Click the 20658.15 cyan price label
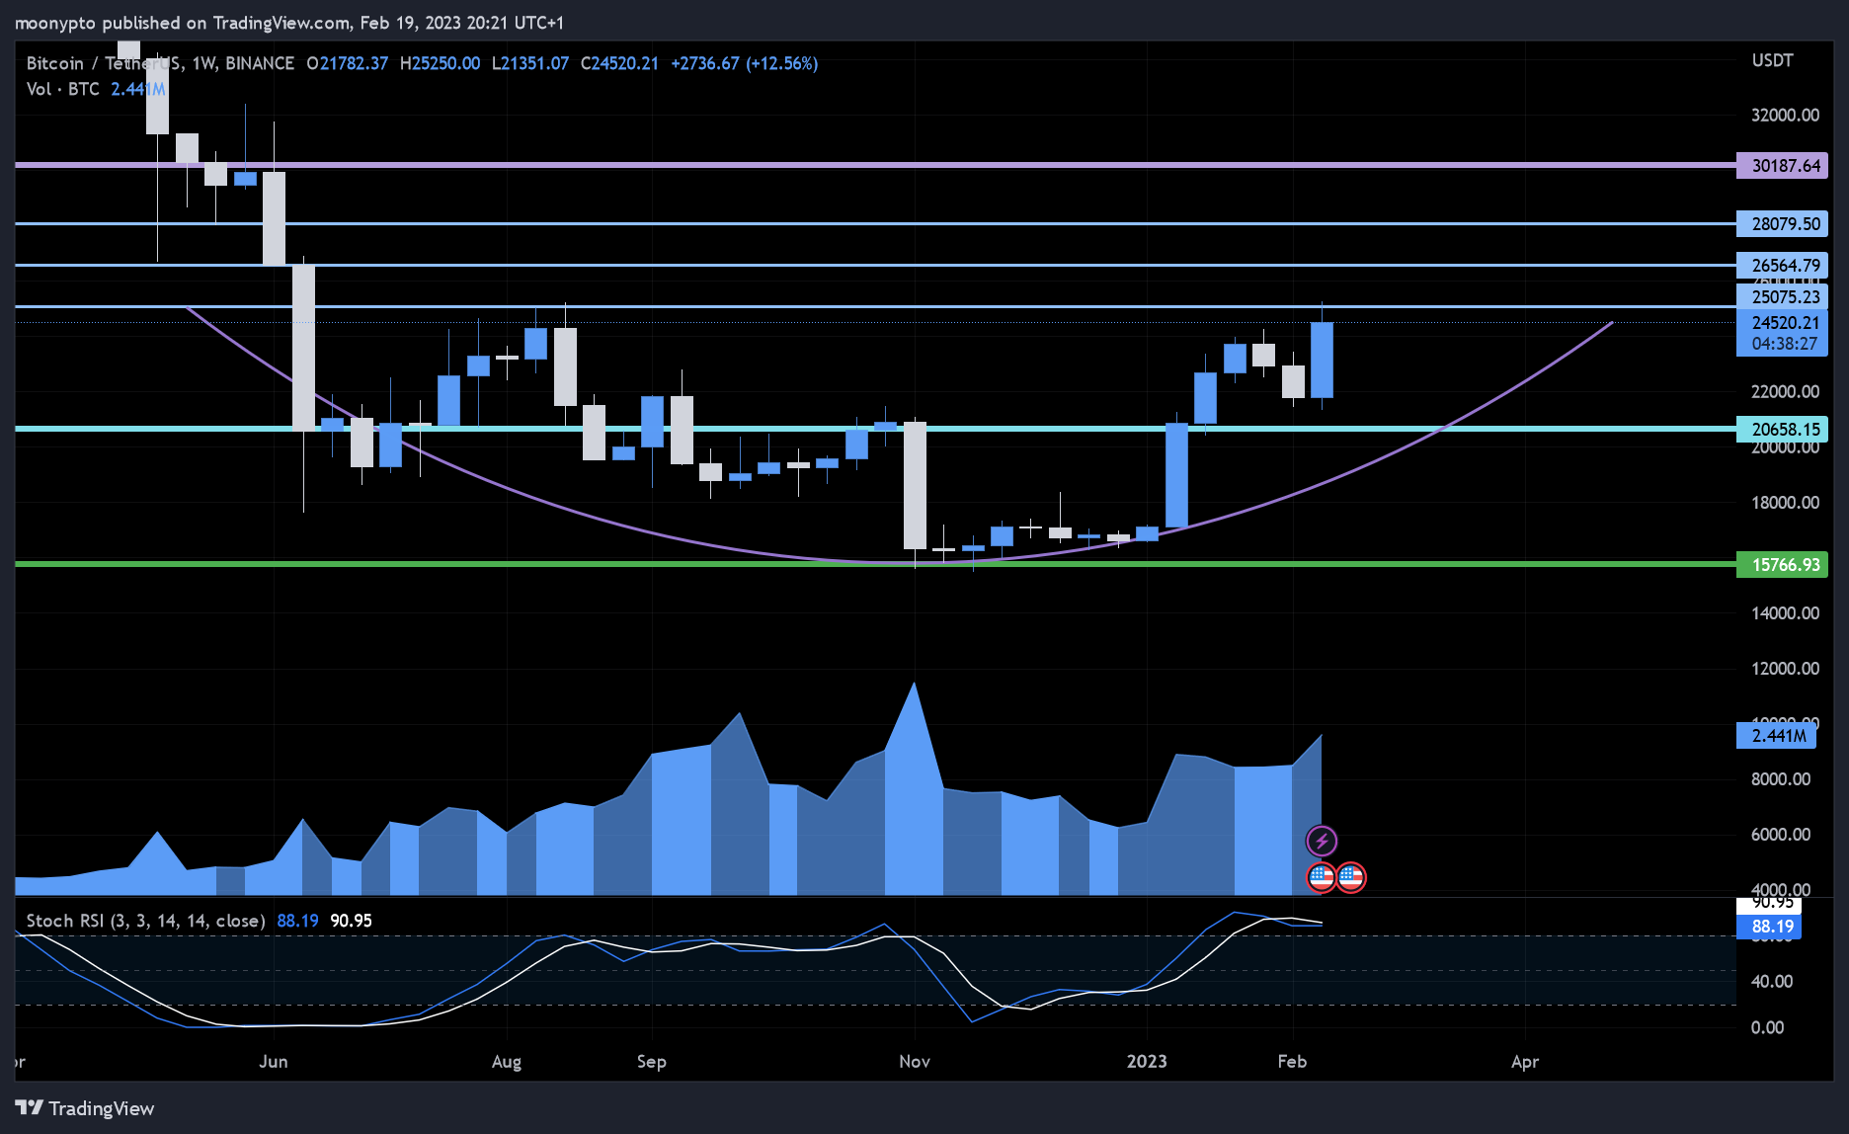Viewport: 1849px width, 1134px height. point(1783,429)
